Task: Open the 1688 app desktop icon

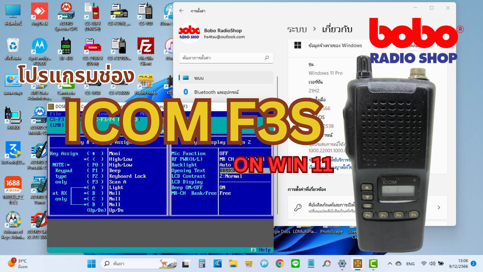Action: [x=13, y=187]
